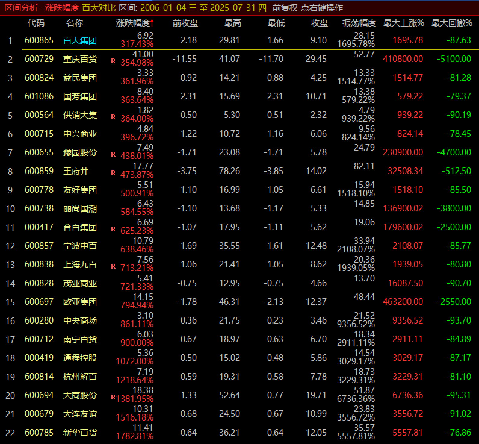The height and width of the screenshot is (444, 479).
Task: Click the 最大上涨% column header
Action: (403, 23)
